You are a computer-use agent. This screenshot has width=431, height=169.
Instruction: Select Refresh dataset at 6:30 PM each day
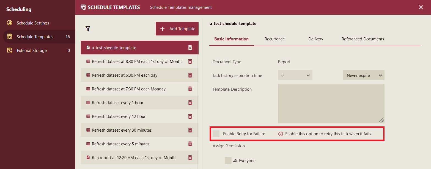point(139,75)
